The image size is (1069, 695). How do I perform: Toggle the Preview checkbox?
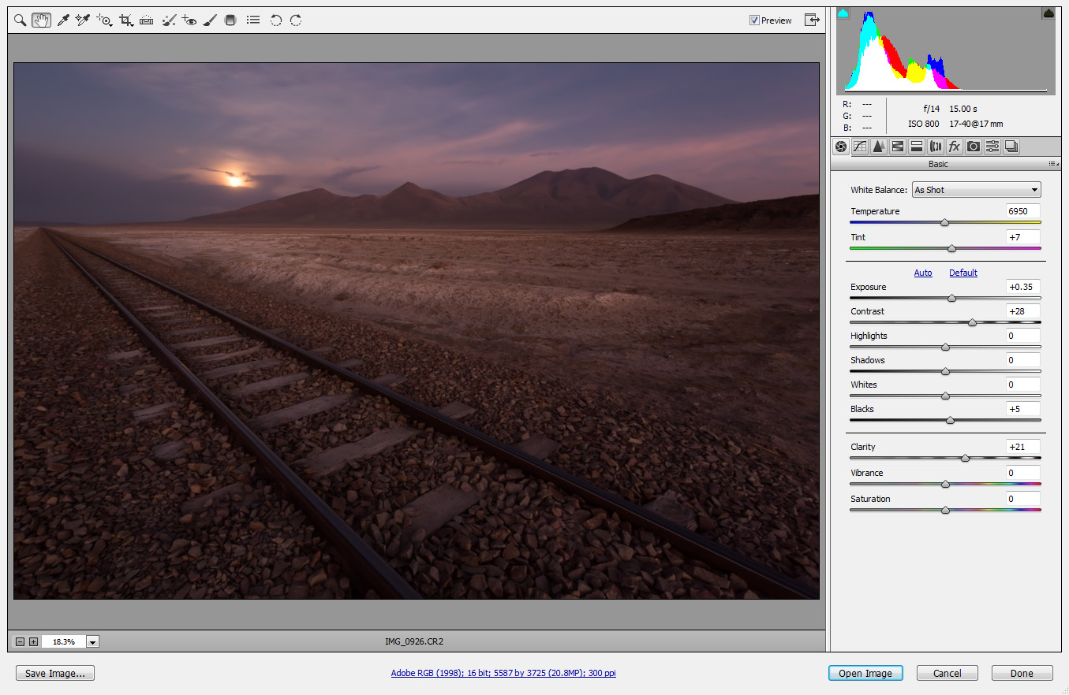[x=754, y=20]
